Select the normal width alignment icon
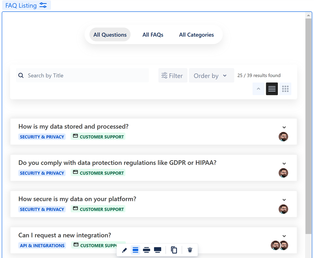Viewport: 314px width, 258px height. click(135, 250)
